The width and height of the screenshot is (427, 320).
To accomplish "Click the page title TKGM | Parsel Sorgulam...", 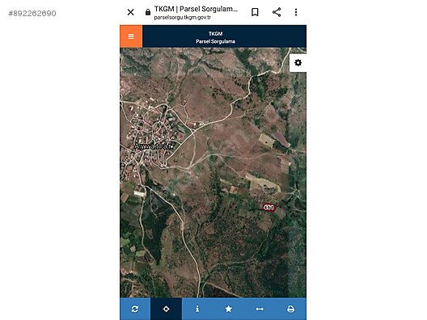I will pos(196,9).
